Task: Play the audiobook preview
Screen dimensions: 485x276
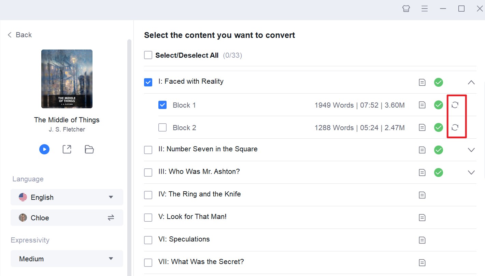Action: (44, 149)
